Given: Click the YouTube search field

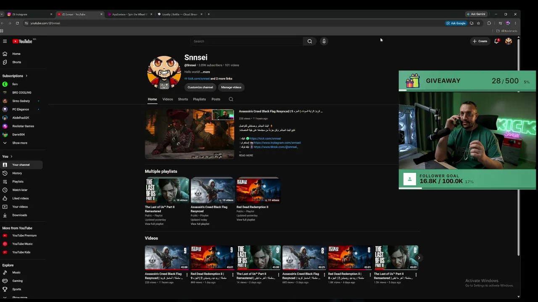Looking at the screenshot, I should pyautogui.click(x=247, y=41).
